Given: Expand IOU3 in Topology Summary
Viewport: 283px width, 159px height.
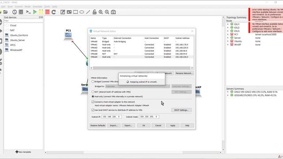Looking at the screenshot, I should (228, 31).
